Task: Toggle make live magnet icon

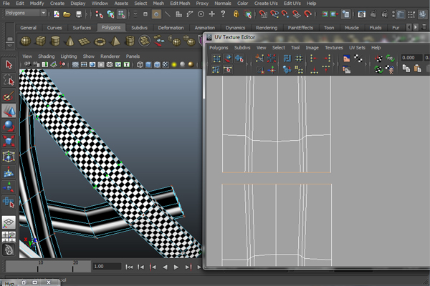Action: 307,14
